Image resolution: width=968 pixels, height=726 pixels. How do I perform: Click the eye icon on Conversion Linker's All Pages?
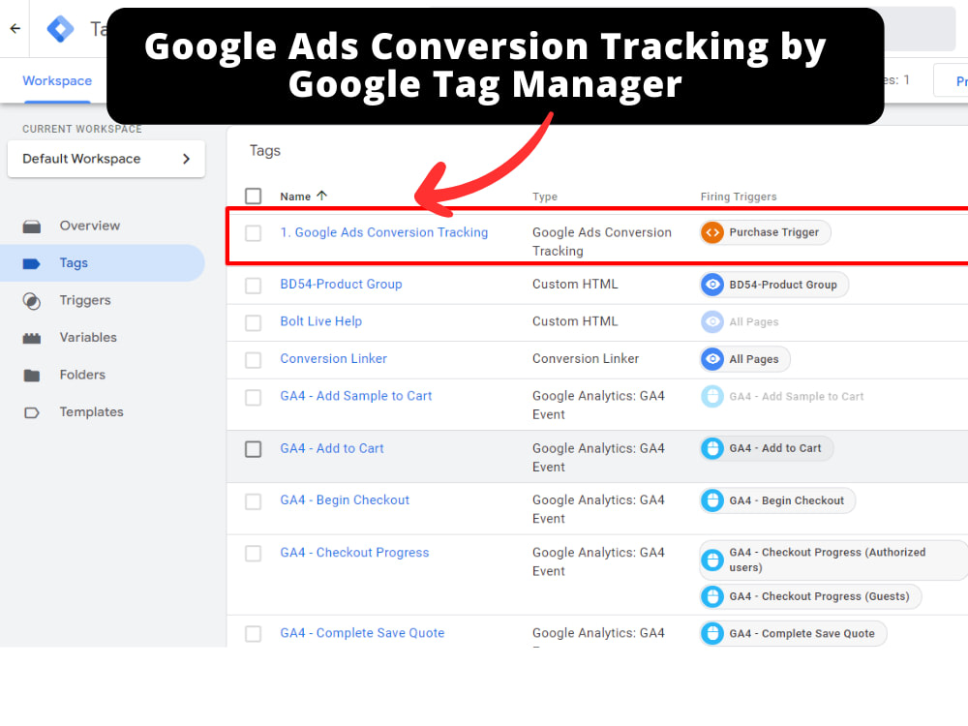tap(712, 359)
